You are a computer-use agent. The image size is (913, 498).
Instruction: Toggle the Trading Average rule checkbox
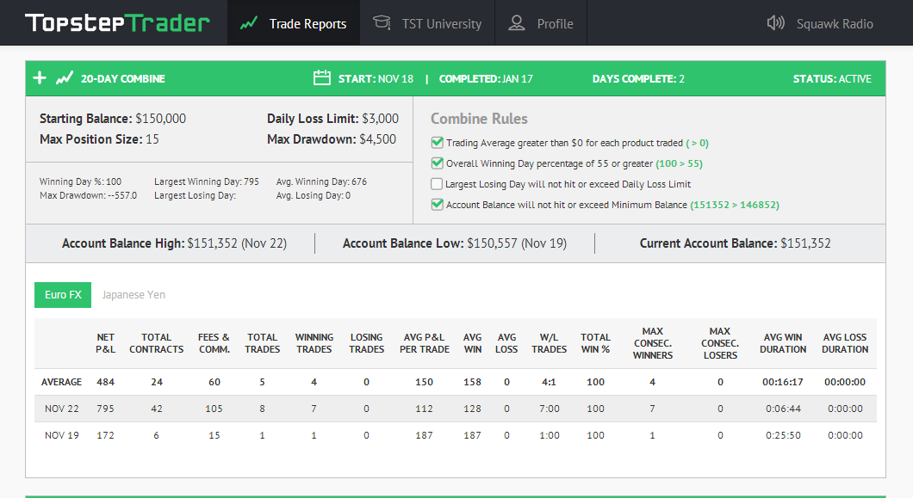click(437, 143)
